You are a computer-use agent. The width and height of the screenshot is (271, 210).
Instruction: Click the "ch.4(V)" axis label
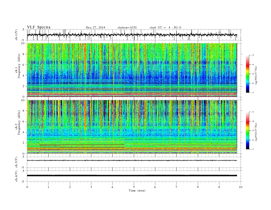click(x=16, y=176)
